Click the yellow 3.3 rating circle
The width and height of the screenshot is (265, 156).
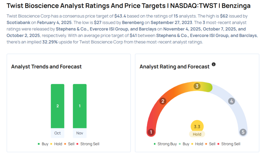pos(197,127)
